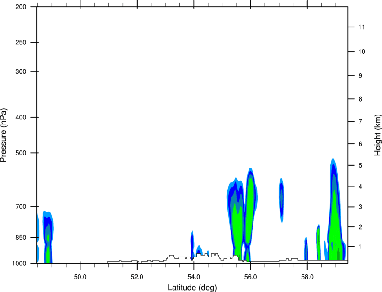382x292 pixels.
Task: Click the thin green contour near 58.4 degrees
Action: coord(319,242)
